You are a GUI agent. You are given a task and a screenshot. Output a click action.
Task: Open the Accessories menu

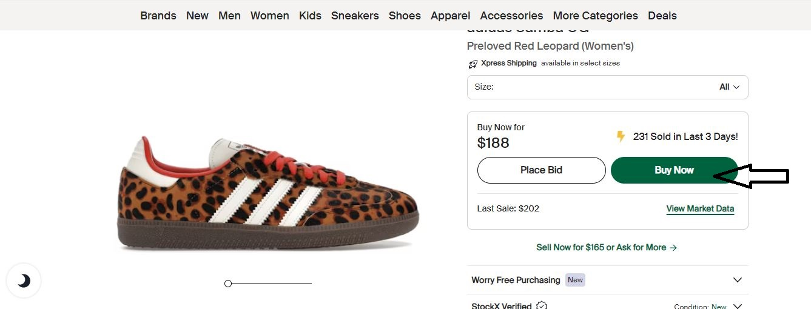pos(511,16)
